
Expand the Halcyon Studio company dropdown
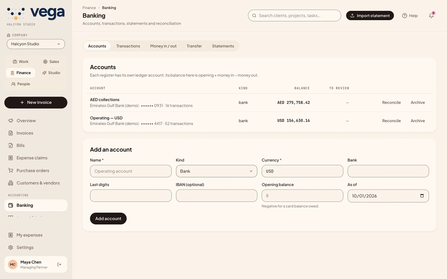tap(36, 44)
